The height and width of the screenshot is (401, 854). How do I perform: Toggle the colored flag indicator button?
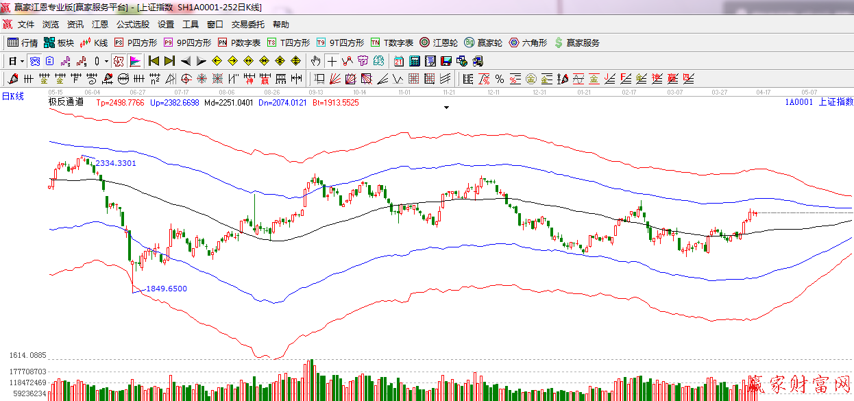[x=134, y=61]
